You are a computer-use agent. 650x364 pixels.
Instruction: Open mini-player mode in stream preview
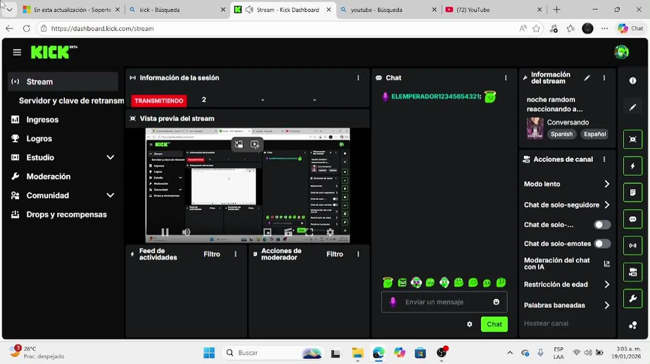coord(267,233)
